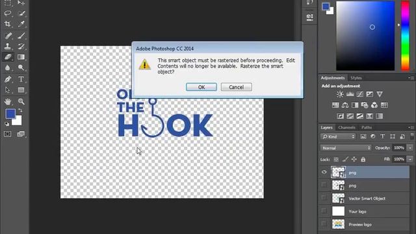
Task: Add Threshold adjustment
Action: pos(359,116)
